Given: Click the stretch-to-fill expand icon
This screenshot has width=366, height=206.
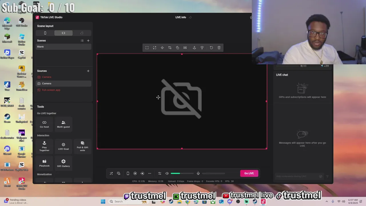Looking at the screenshot, I should (155, 48).
